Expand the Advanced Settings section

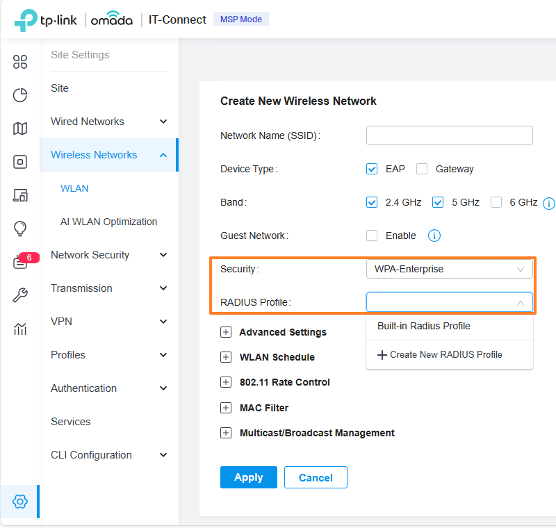(225, 332)
